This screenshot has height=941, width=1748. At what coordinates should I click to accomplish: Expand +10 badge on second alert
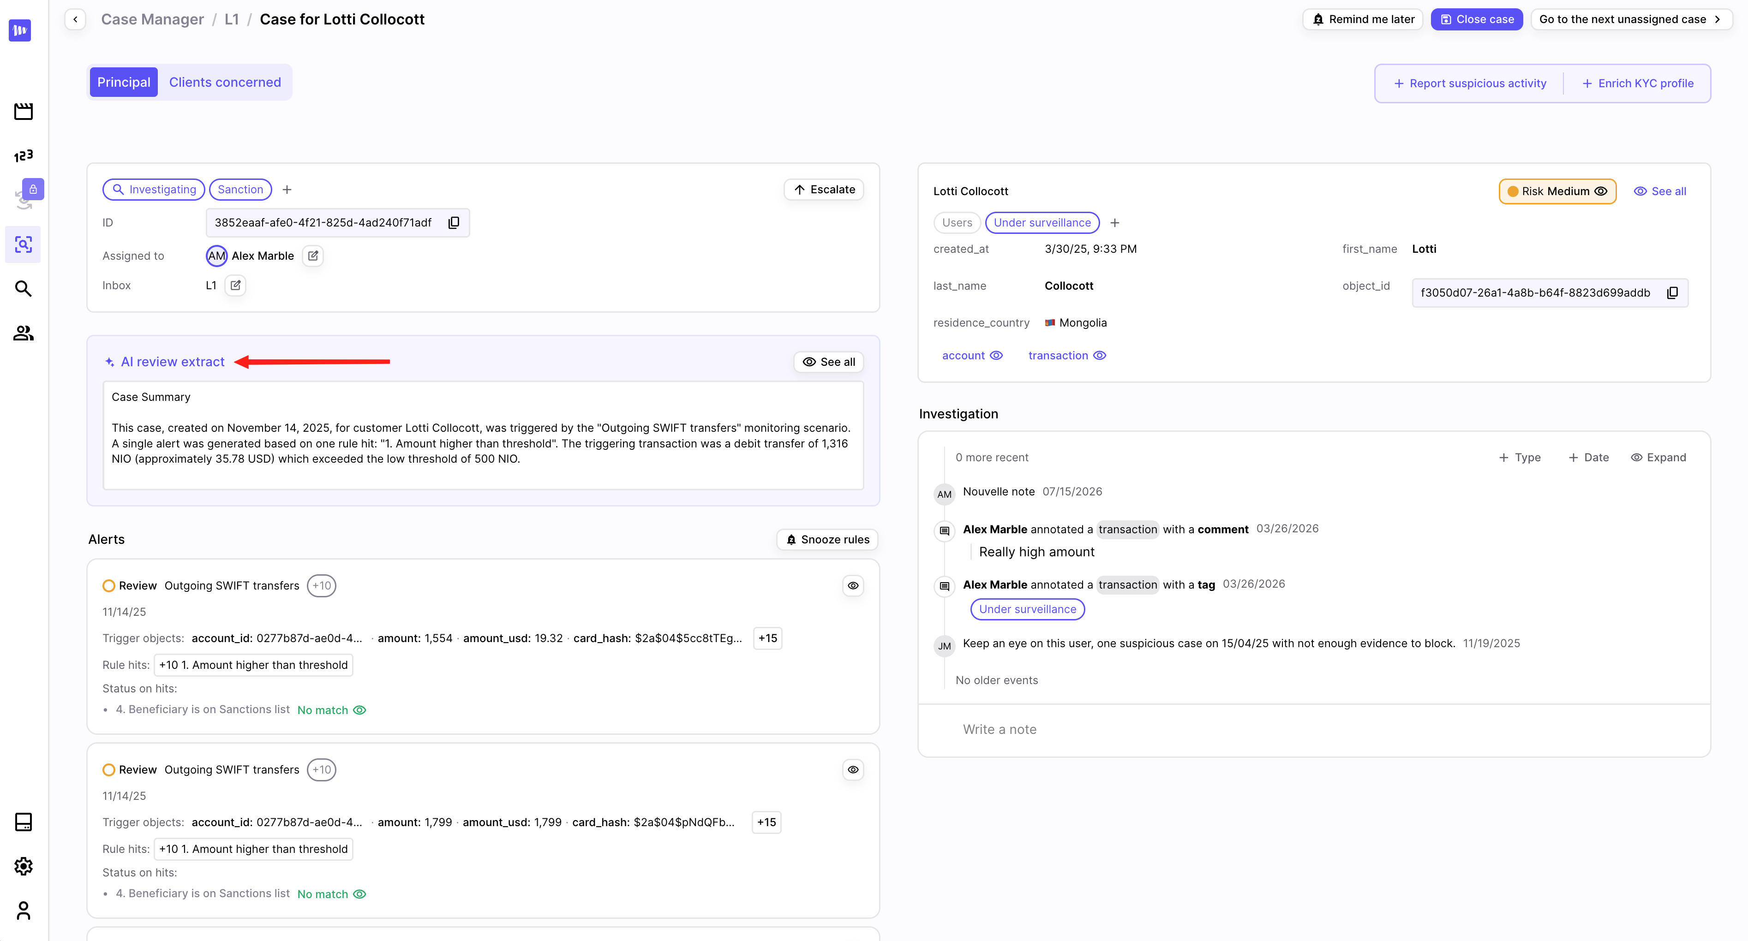pyautogui.click(x=322, y=769)
